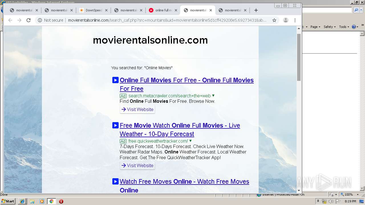
Task: Open the Windows Start menu
Action: tap(8, 201)
